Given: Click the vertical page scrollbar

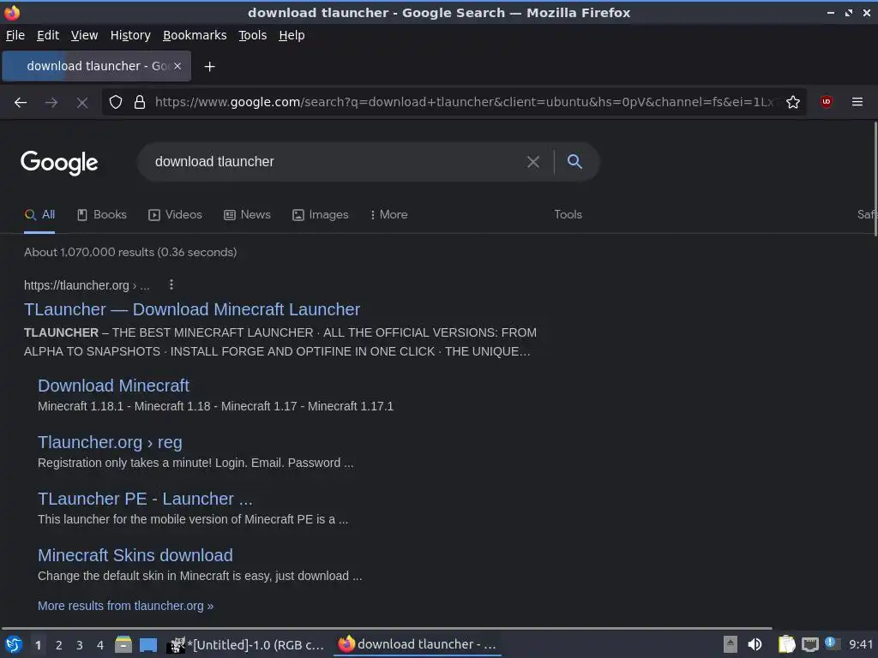Looking at the screenshot, I should 875,179.
